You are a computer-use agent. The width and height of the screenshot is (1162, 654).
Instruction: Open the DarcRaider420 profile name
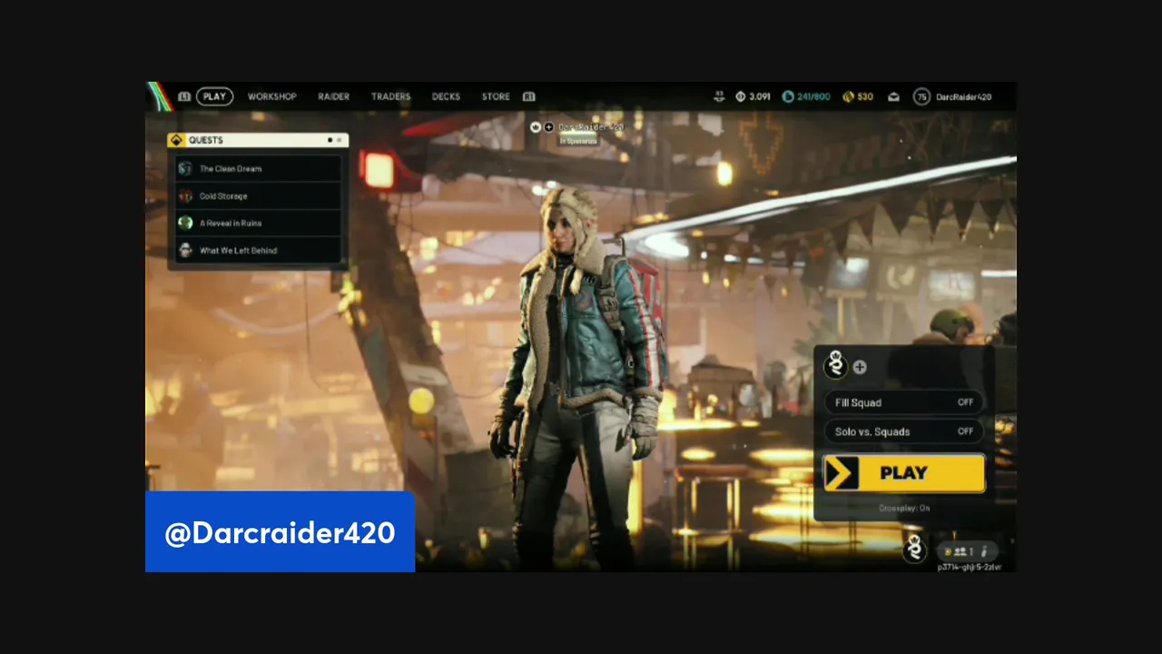963,96
